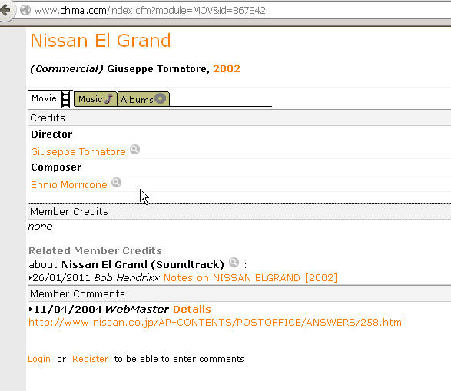451x391 pixels.
Task: Open Notes on NISSAN ELGRAND [2002] link
Action: [x=250, y=278]
